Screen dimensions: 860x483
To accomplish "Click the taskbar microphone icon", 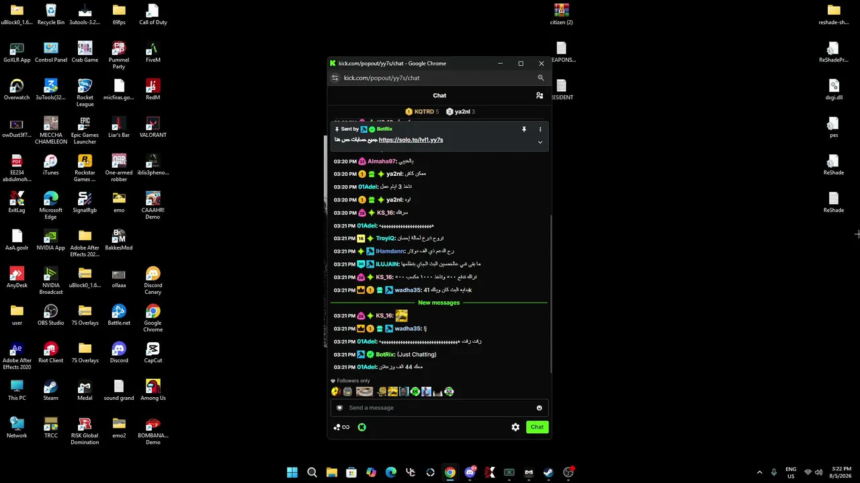I will 774,472.
